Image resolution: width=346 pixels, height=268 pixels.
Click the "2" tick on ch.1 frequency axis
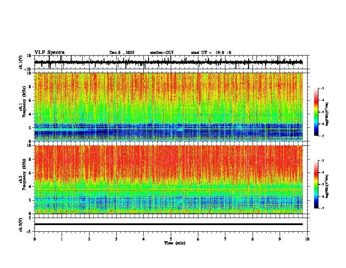(x=31, y=127)
